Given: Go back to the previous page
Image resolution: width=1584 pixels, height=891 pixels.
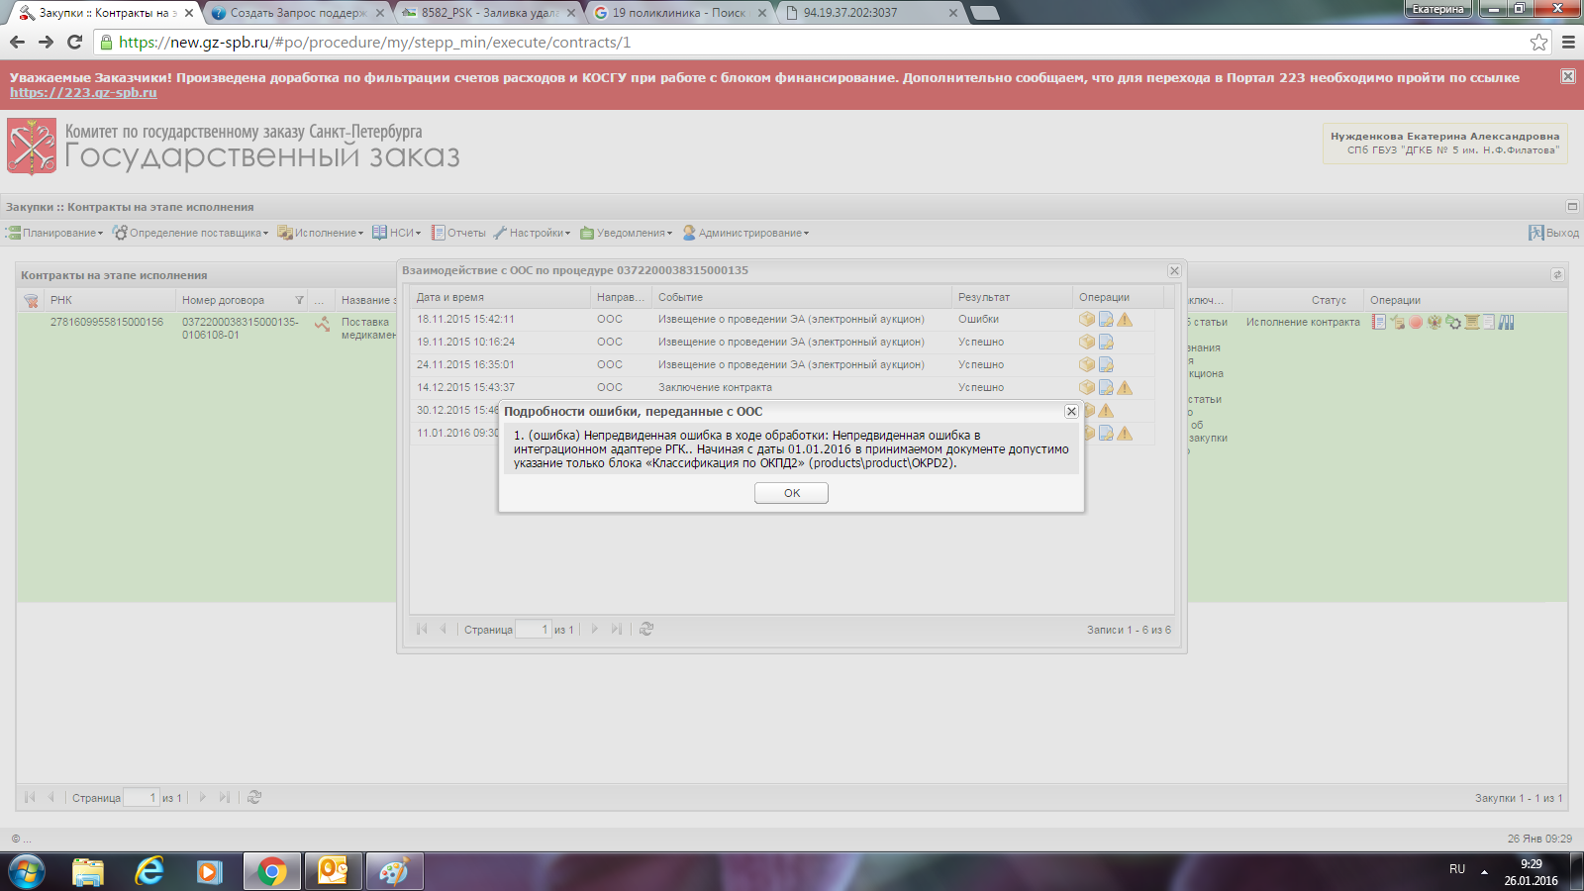Looking at the screenshot, I should (17, 42).
